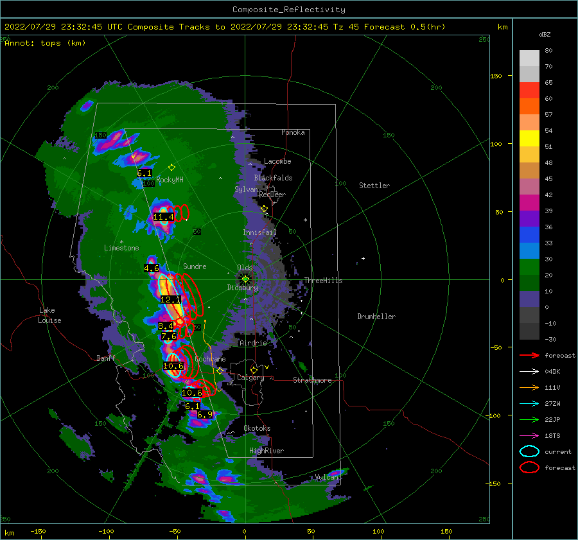
Task: Click the yellow diamond marker below Cochrane
Action: coord(220,371)
